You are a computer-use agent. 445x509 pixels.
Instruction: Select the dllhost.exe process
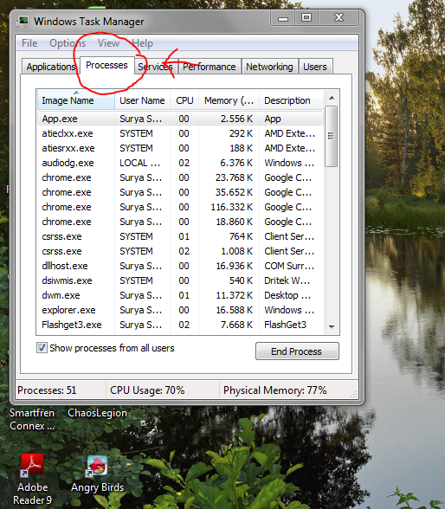click(180, 266)
